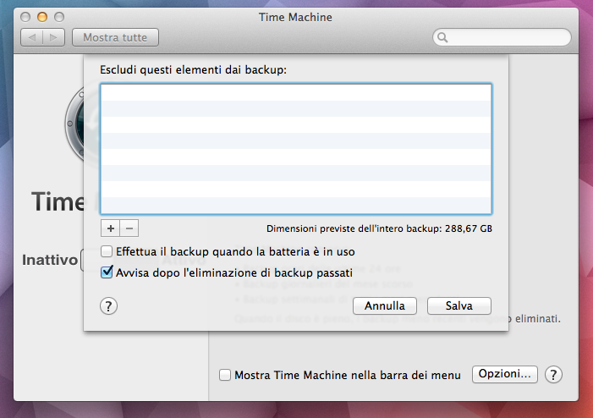593x418 pixels.
Task: Open help next to the Opzioni button
Action: pos(553,375)
